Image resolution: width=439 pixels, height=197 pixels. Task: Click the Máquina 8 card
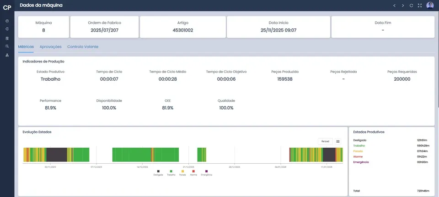(43, 27)
